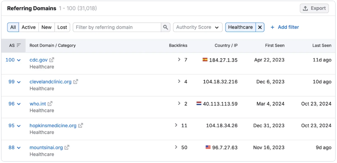The width and height of the screenshot is (337, 163).
Task: Open the mountsinai.org domain link
Action: coord(46,147)
